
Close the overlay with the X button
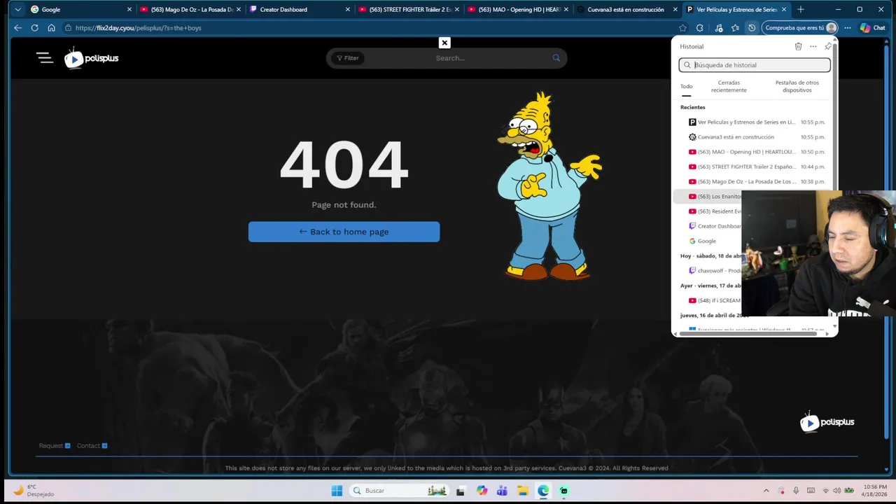[x=444, y=43]
